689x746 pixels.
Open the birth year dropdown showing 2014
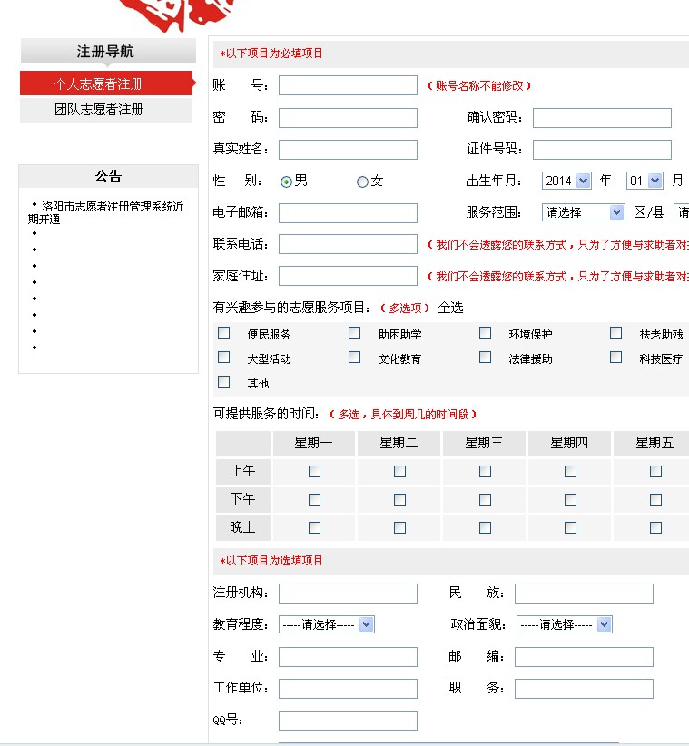pyautogui.click(x=566, y=181)
